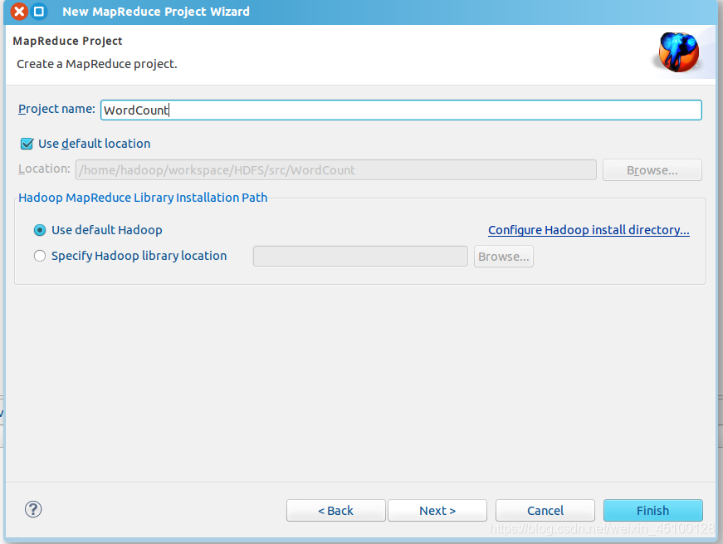Click Browse button next to Location
Image resolution: width=723 pixels, height=544 pixels.
tap(652, 169)
